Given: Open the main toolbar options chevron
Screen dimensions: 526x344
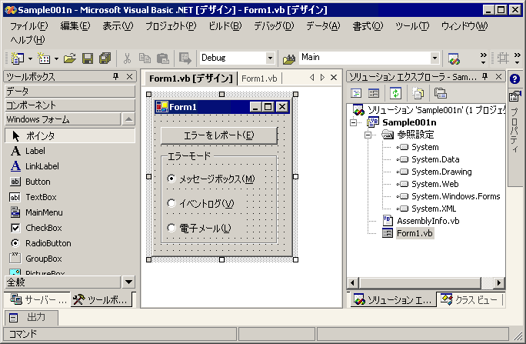Looking at the screenshot, I should coord(483,58).
